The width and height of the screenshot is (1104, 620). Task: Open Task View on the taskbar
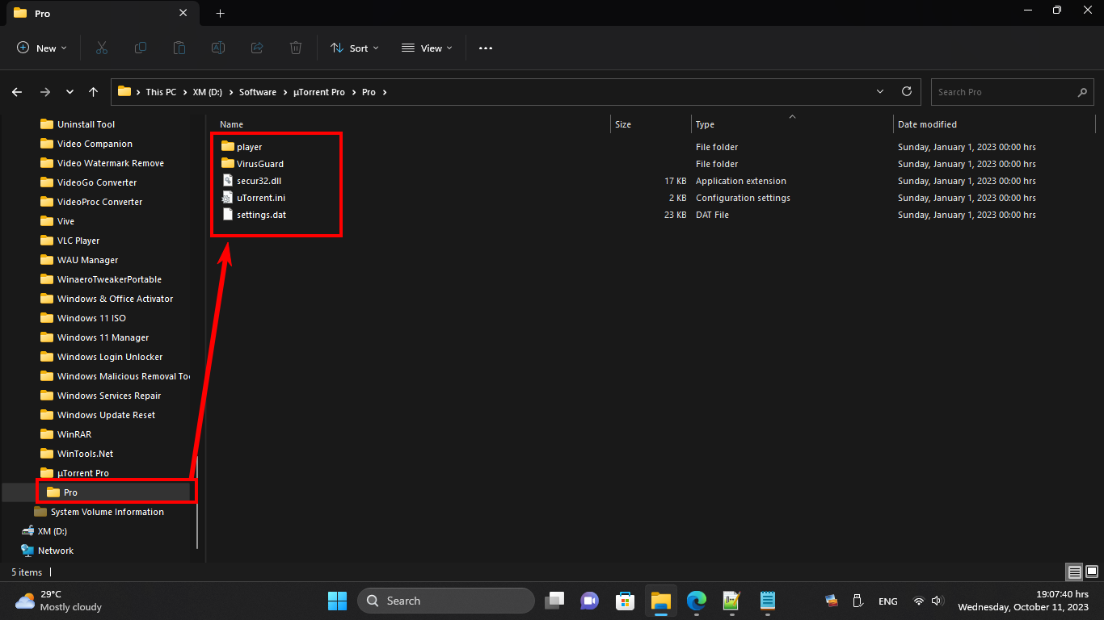coord(554,601)
